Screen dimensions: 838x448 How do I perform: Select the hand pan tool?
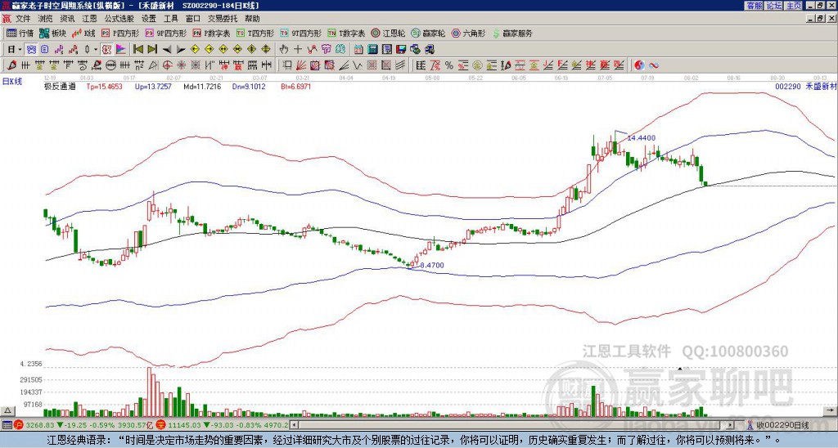tap(283, 50)
